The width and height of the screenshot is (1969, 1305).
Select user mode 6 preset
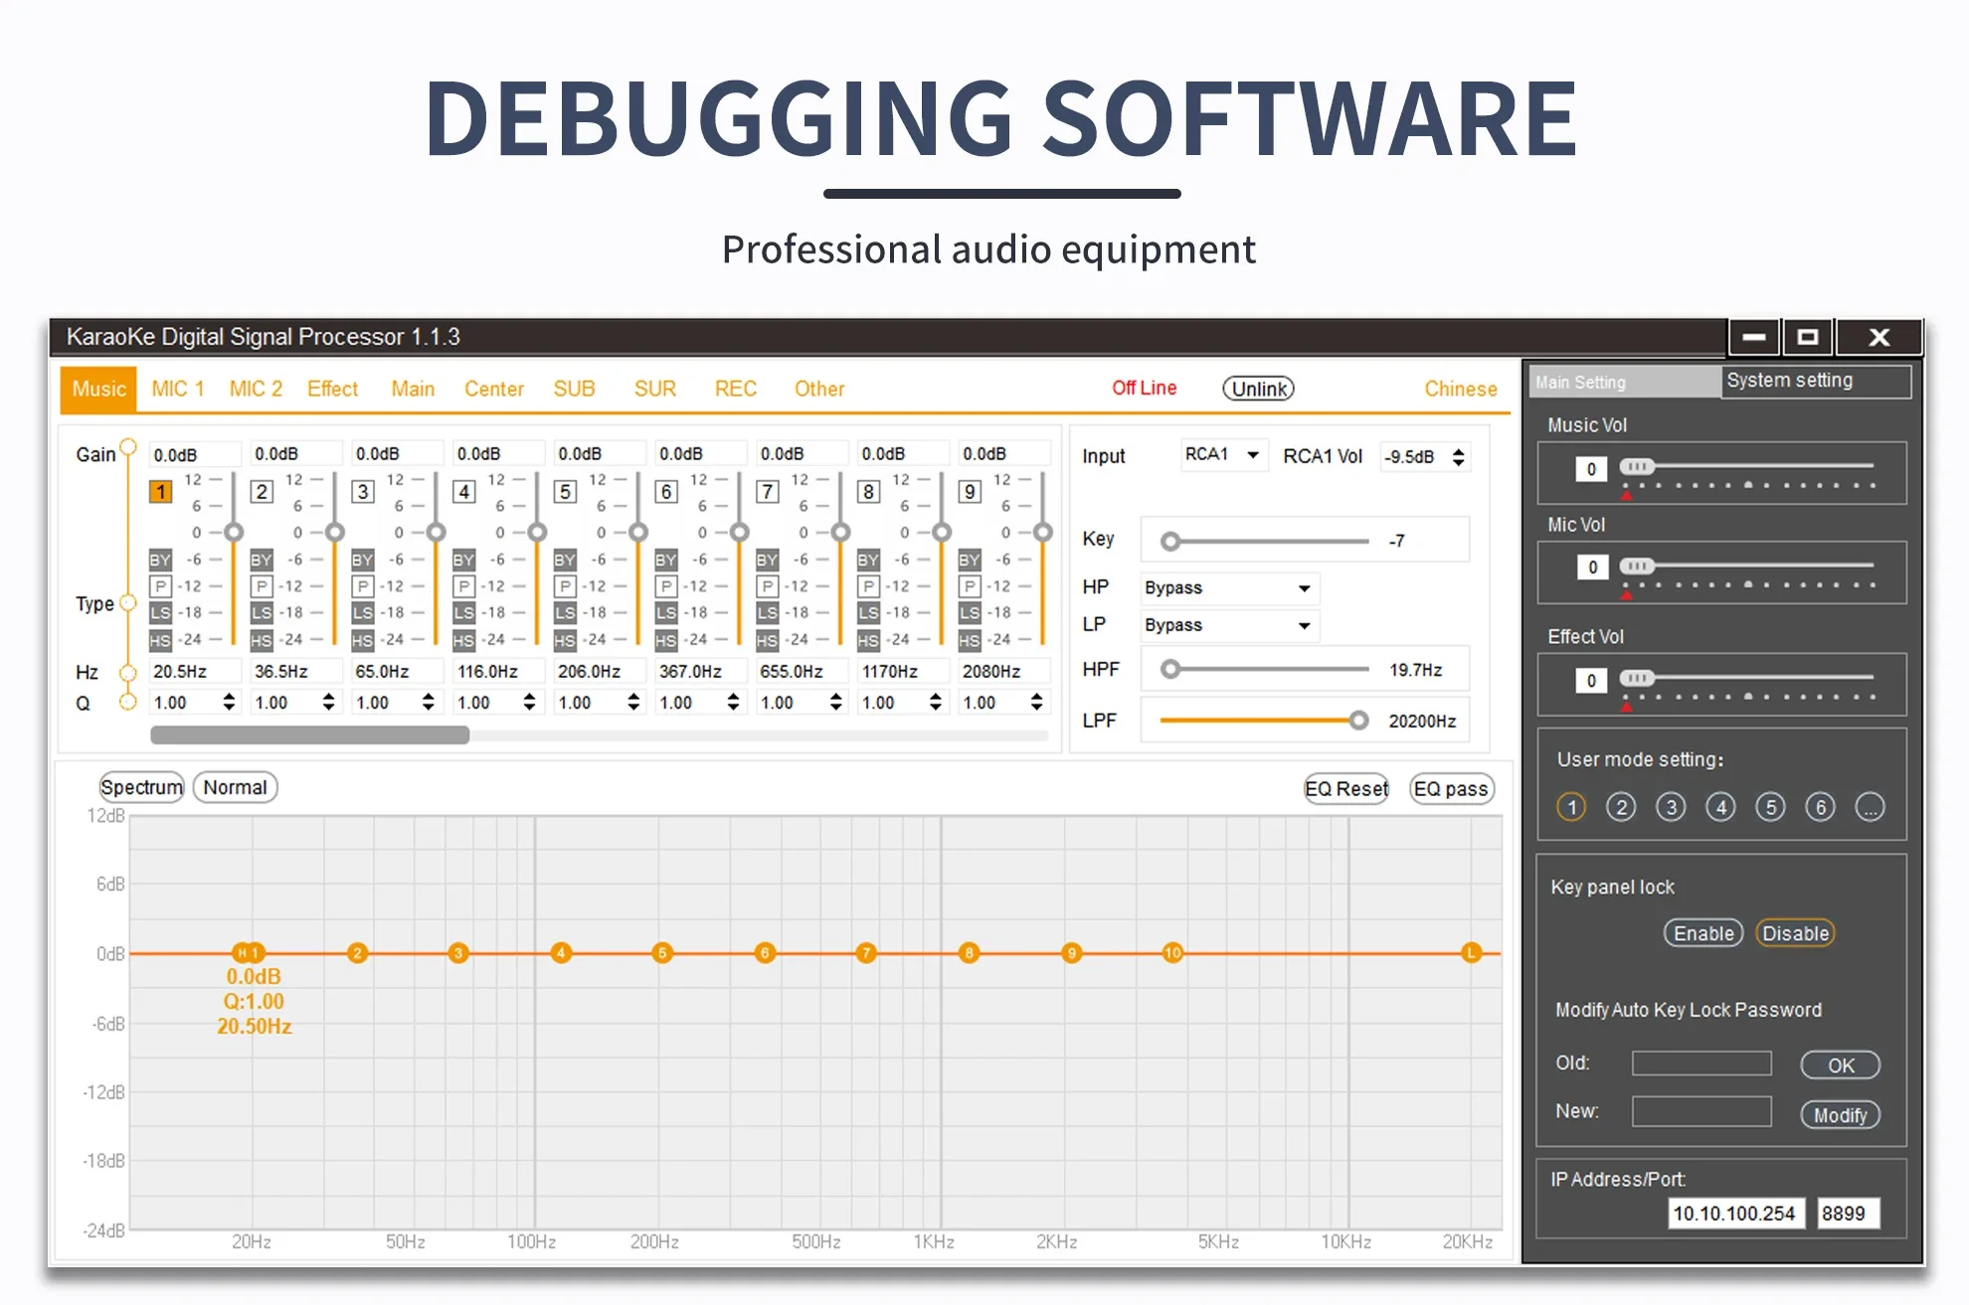point(1820,807)
